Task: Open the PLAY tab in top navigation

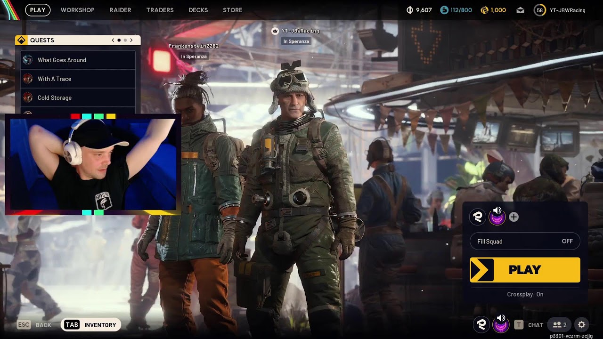Action: point(38,10)
